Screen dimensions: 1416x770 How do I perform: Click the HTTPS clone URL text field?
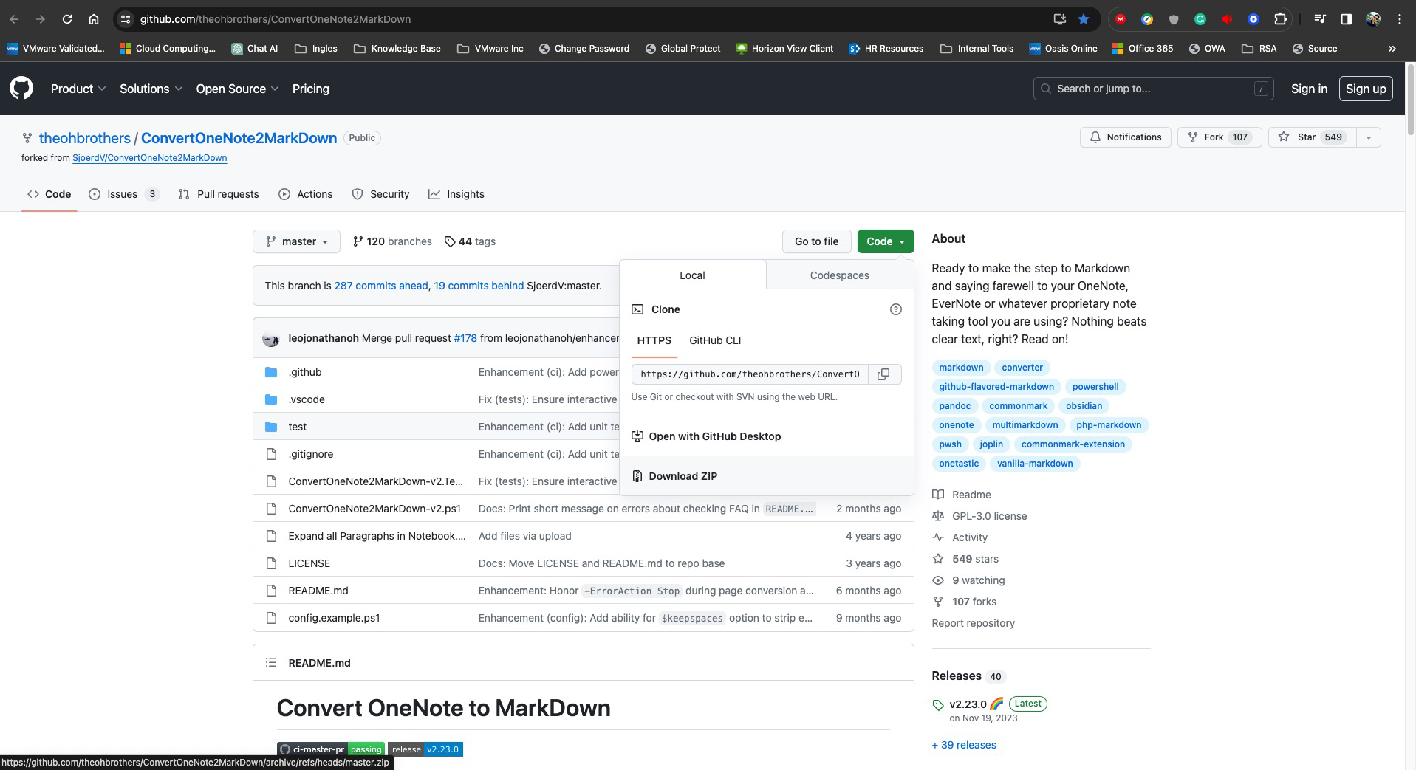point(750,374)
